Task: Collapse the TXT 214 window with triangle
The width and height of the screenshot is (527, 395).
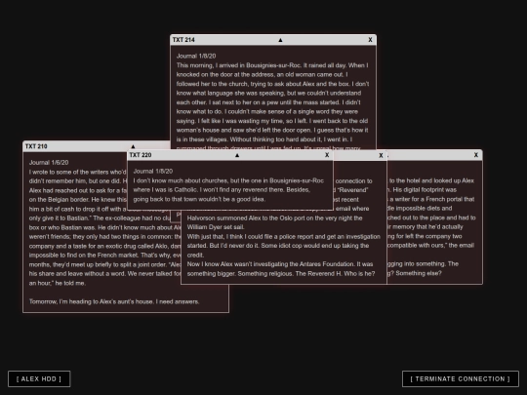Action: 280,40
